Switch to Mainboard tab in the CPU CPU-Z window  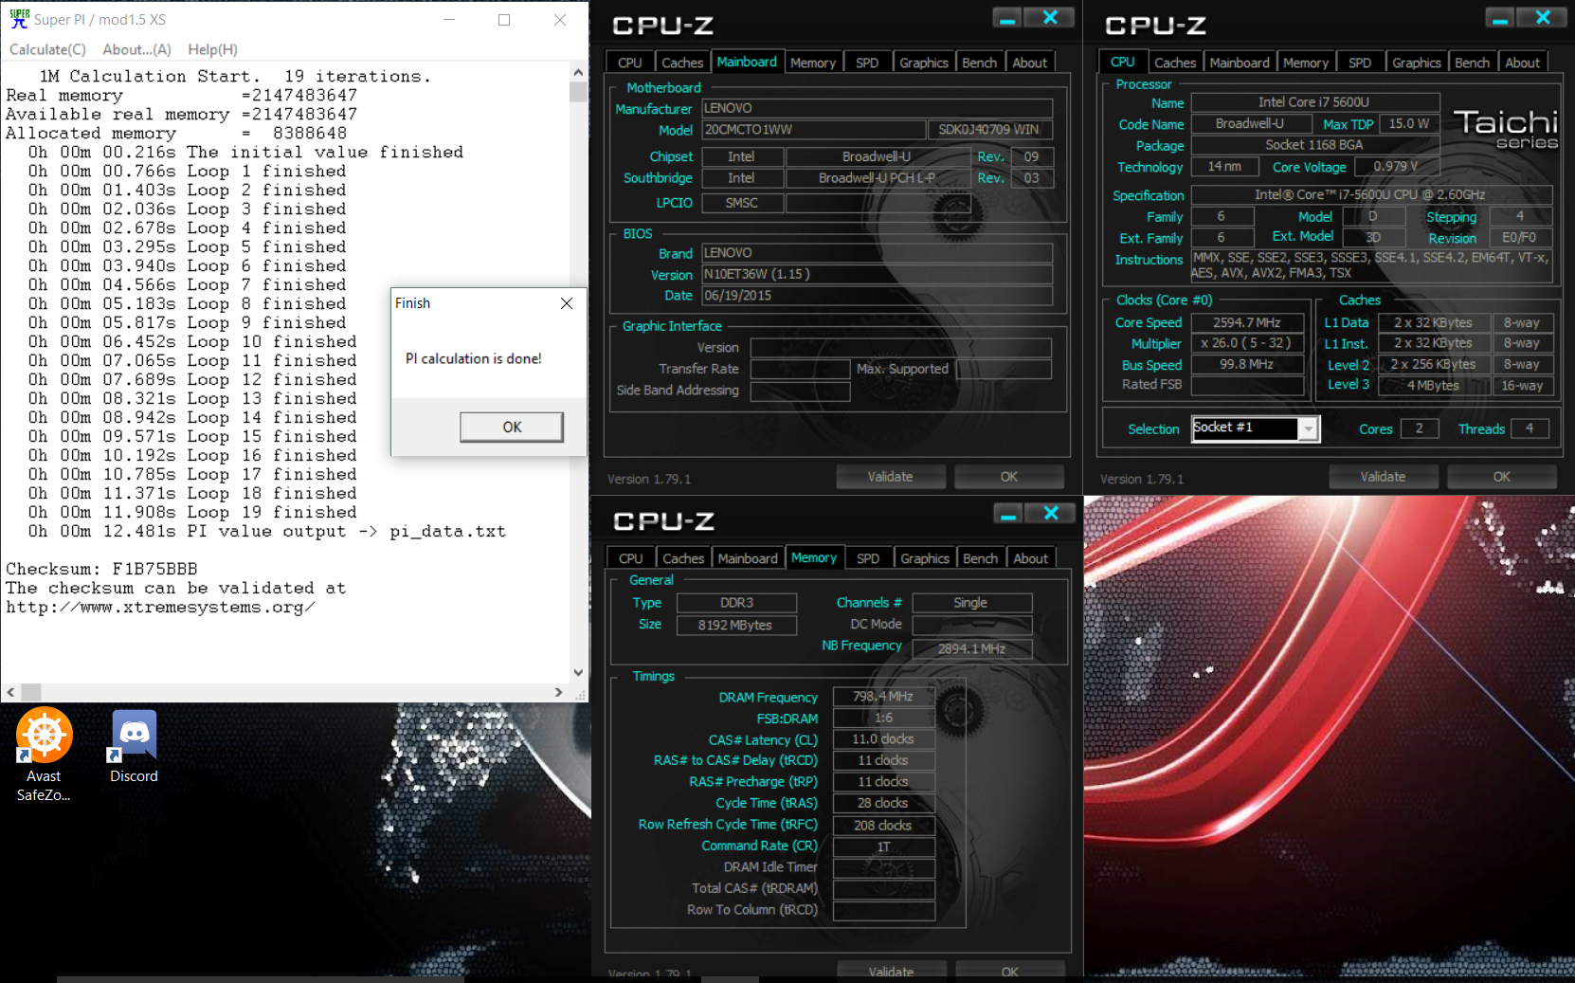point(1240,63)
